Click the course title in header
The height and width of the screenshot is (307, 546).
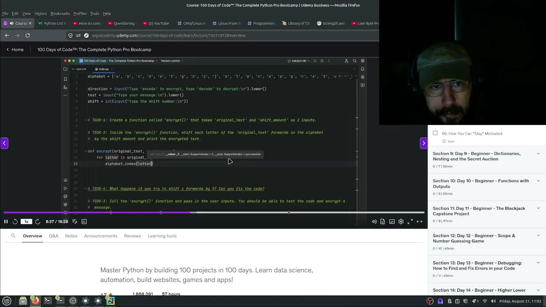(x=94, y=49)
